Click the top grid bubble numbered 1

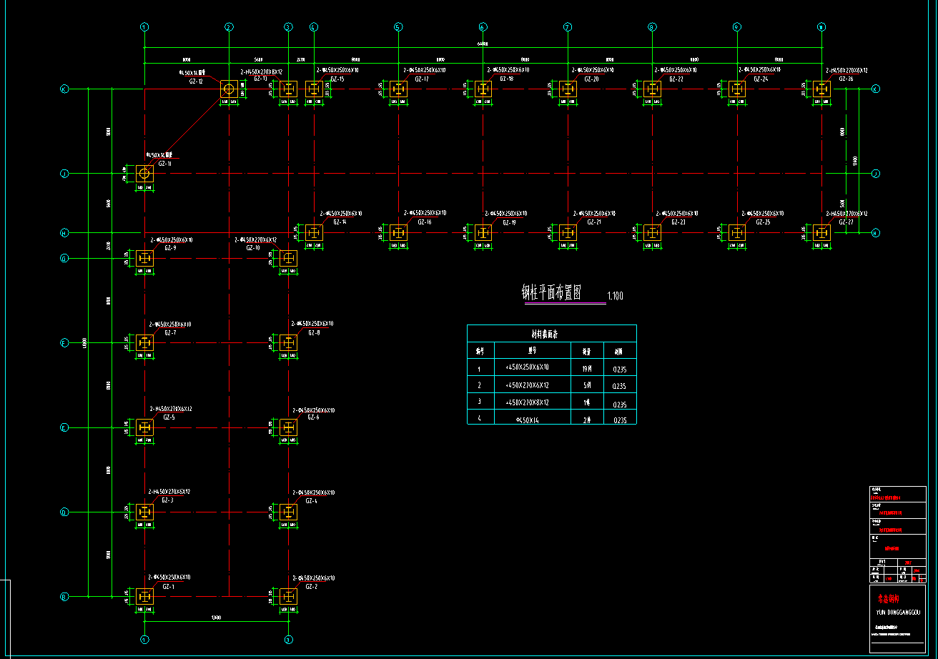pos(144,27)
